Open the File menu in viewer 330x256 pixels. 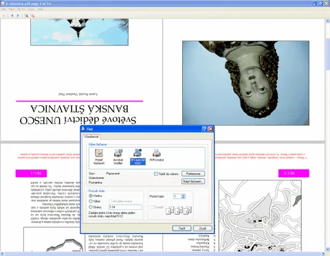pos(3,9)
